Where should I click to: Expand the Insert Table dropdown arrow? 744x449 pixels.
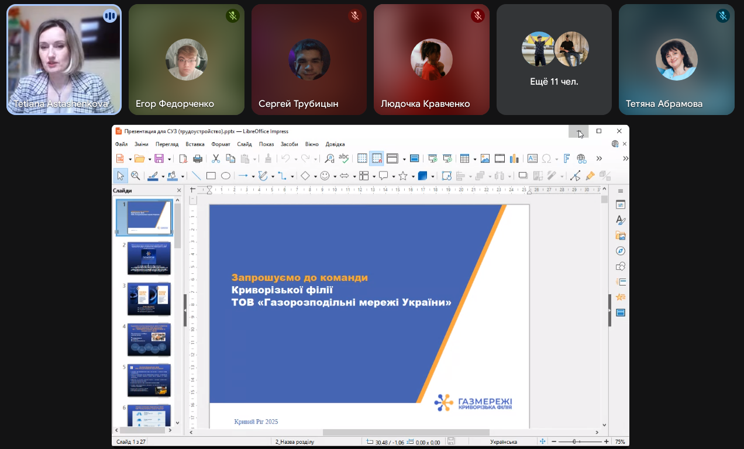click(x=474, y=159)
